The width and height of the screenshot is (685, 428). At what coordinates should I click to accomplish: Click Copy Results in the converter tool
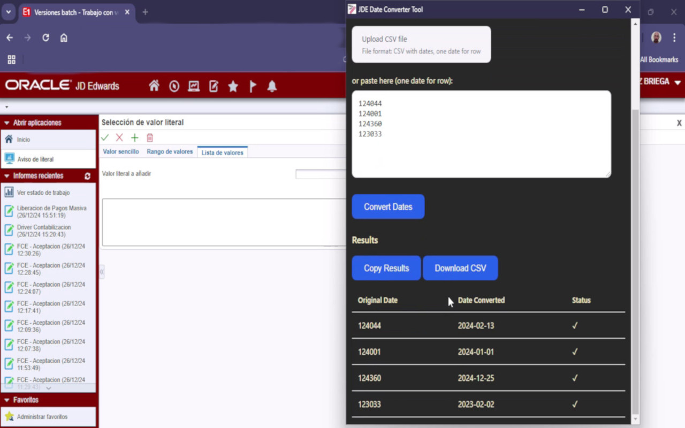tap(386, 267)
